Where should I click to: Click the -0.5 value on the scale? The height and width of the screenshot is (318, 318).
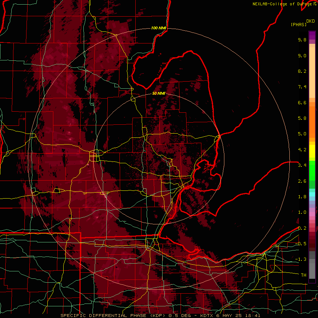tap(301, 244)
